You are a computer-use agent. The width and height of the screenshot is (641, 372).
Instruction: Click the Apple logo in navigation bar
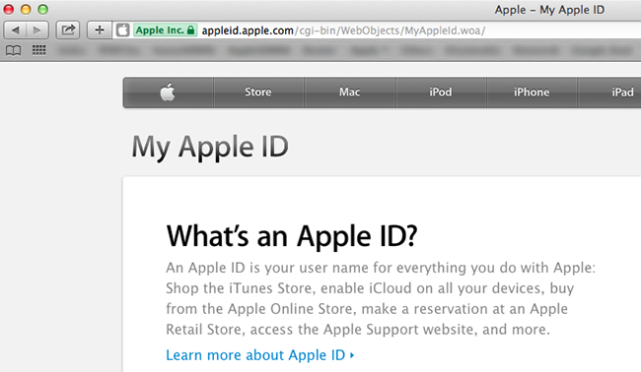pos(168,93)
